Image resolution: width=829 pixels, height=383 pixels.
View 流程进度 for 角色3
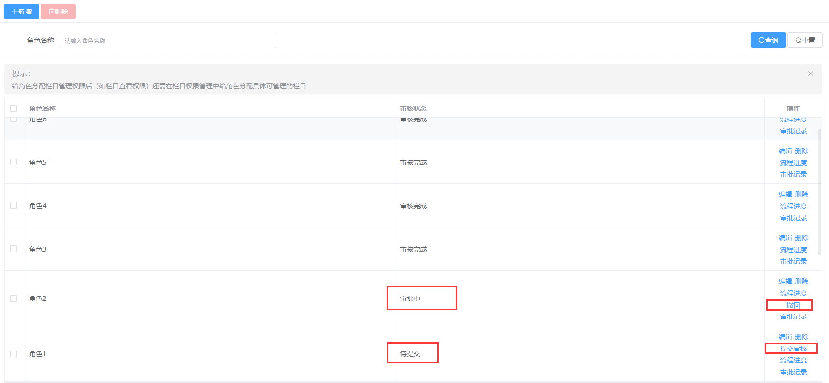point(793,250)
